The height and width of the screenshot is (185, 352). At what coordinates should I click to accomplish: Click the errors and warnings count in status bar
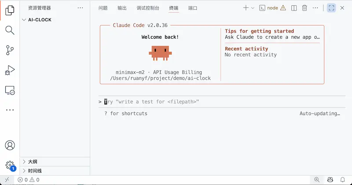pos(29,180)
